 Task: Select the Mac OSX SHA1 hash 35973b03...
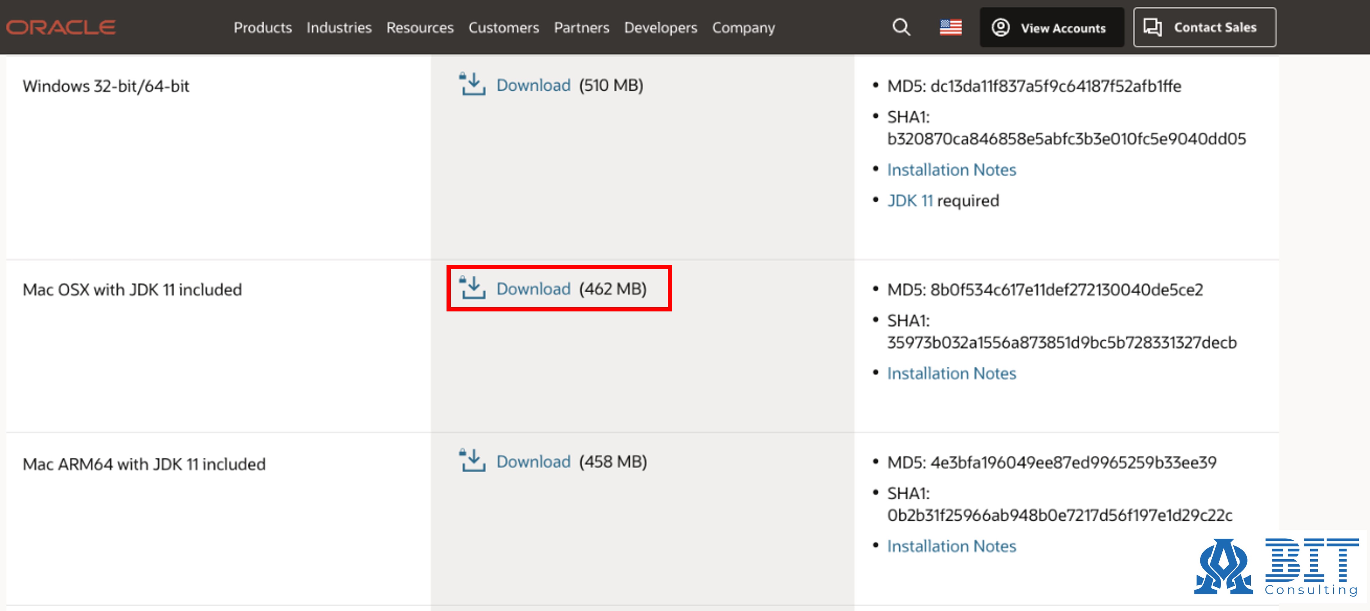click(x=1062, y=342)
